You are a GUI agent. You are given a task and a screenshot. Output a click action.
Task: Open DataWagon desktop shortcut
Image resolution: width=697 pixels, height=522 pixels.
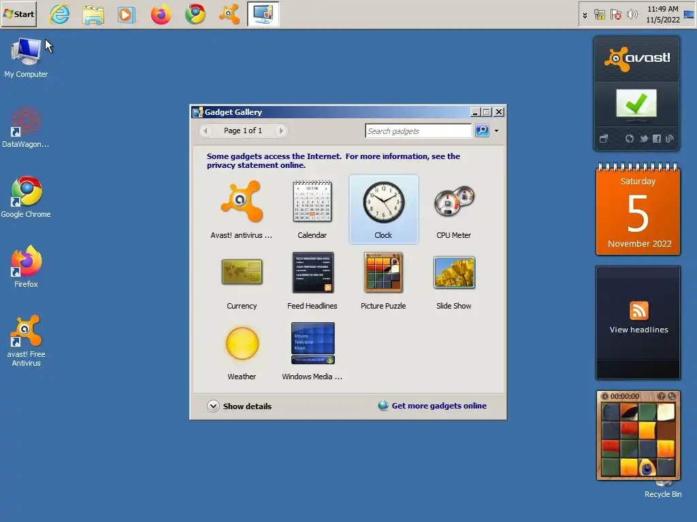(26, 128)
